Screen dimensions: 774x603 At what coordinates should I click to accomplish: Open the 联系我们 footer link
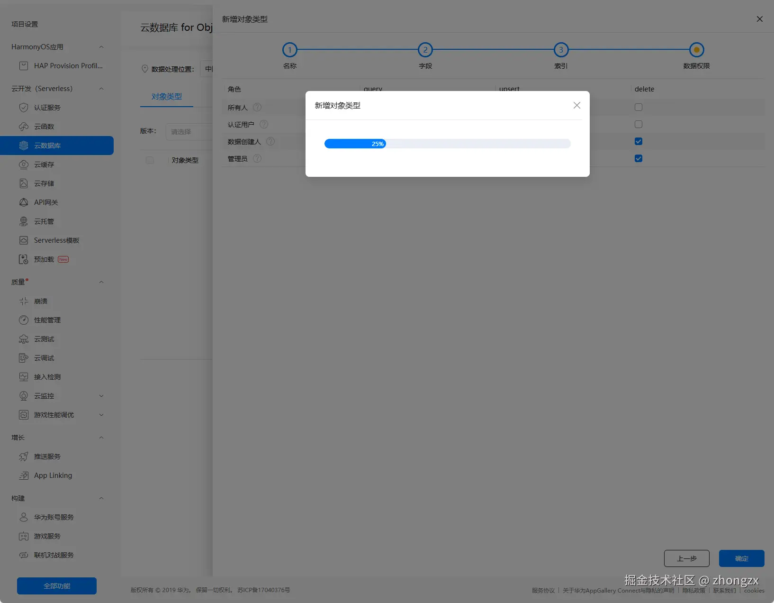tap(725, 590)
